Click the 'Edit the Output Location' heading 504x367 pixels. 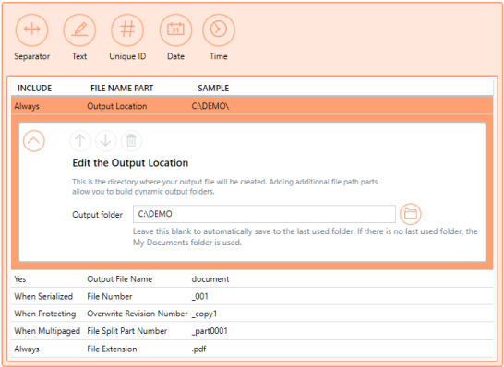130,163
